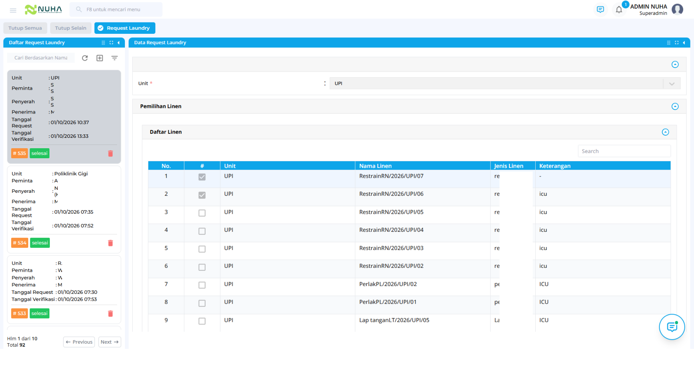Image resolution: width=694 pixels, height=390 pixels.
Task: Sort table by Keterangan column
Action: [603, 166]
